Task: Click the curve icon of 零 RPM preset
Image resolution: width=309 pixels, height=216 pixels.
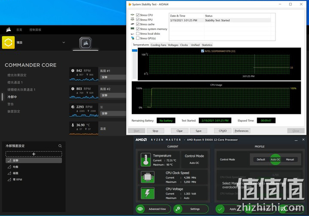Action: pyautogui.click(x=9, y=180)
